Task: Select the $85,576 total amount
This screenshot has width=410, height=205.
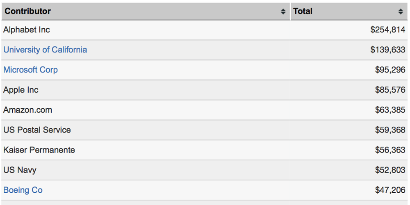Action: (x=390, y=90)
